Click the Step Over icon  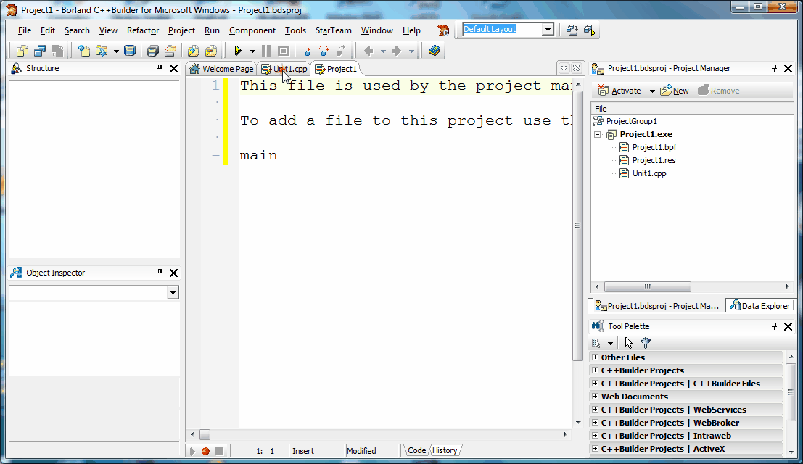324,51
